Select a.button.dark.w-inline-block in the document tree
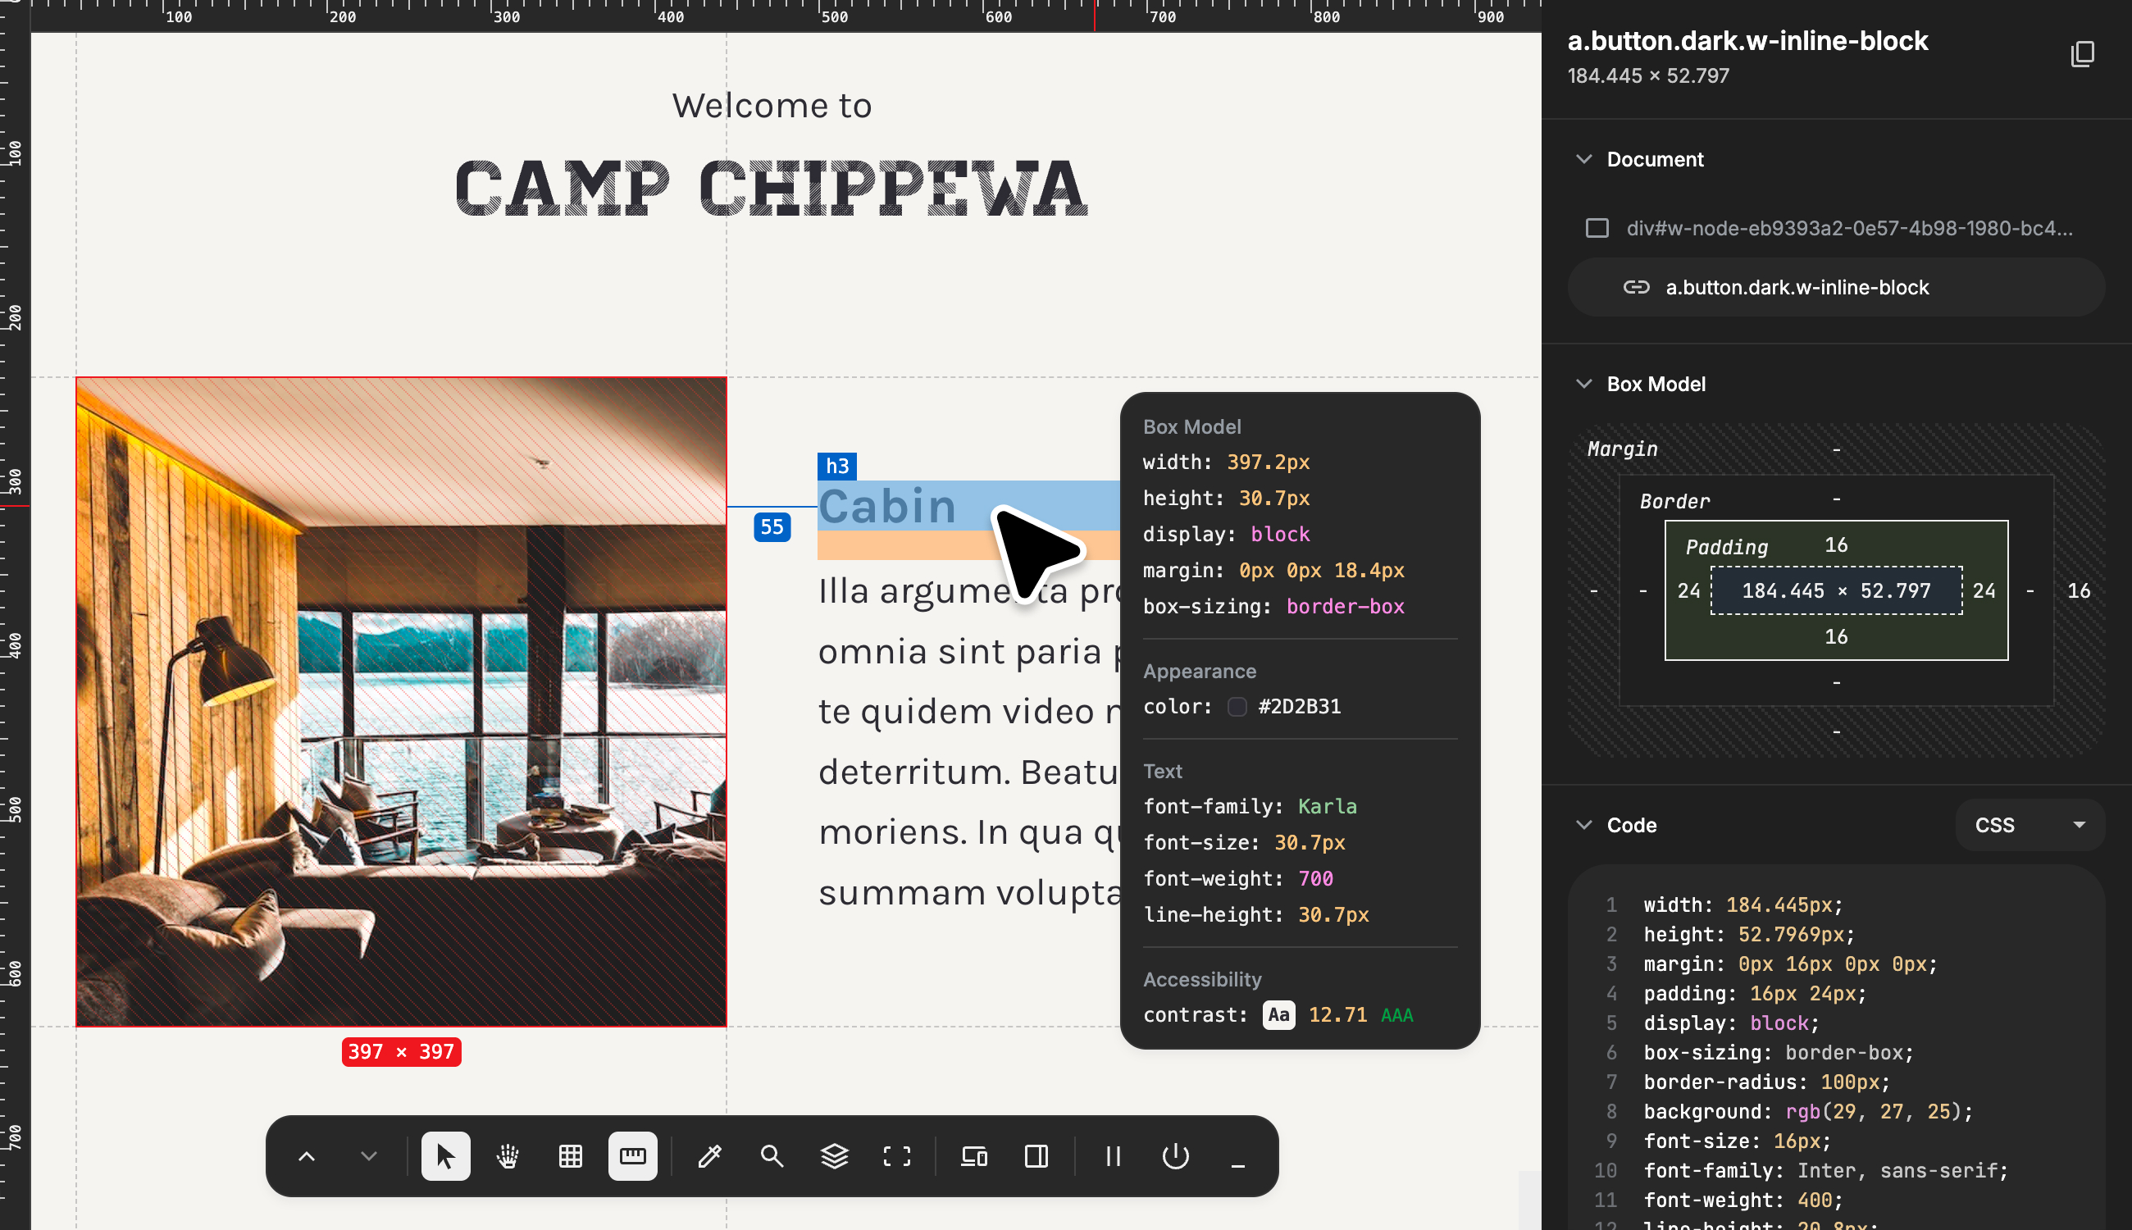The width and height of the screenshot is (2132, 1230). click(1796, 287)
